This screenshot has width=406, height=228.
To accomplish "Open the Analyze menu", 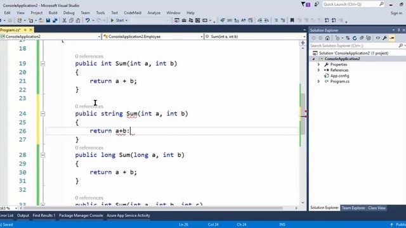I will click(154, 13).
